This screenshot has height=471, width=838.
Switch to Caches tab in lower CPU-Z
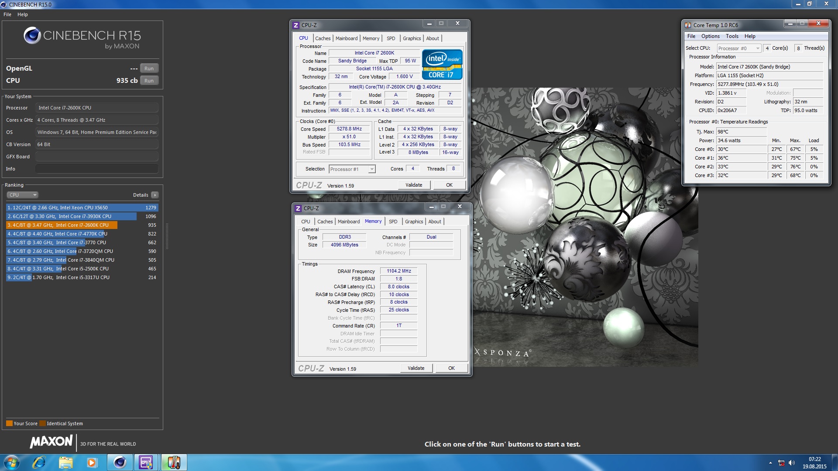(x=325, y=222)
